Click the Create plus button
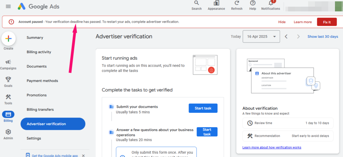Viewport: 343px width, 157px height. pos(8,39)
